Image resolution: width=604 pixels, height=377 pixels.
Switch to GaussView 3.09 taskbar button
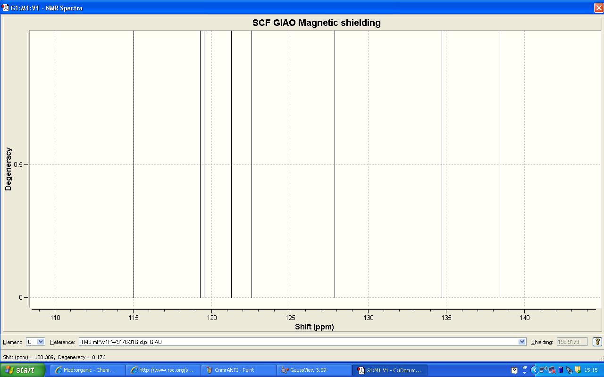click(314, 370)
